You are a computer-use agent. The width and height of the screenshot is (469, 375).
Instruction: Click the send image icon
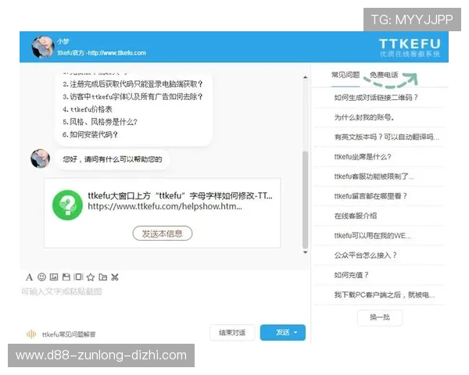[54, 277]
